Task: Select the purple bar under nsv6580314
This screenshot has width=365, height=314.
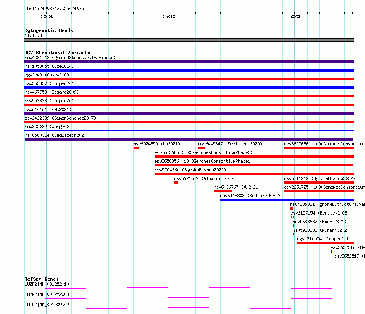Action: [x=189, y=139]
